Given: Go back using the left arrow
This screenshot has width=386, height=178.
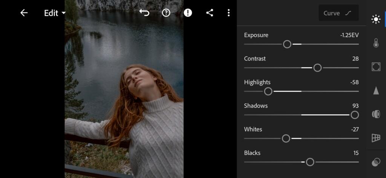Looking at the screenshot, I should [x=24, y=13].
